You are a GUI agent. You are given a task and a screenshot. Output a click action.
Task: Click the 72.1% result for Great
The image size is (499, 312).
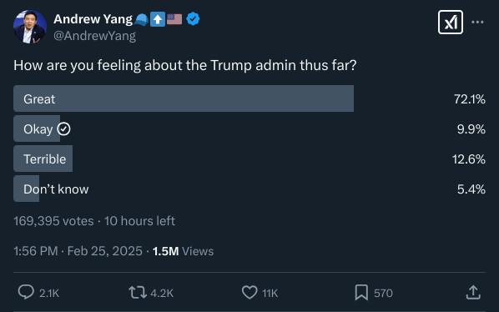pyautogui.click(x=470, y=99)
